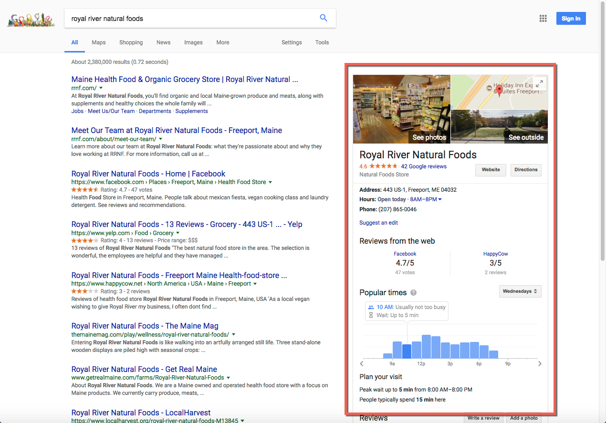Viewport: 606px width, 423px height.
Task: Click the phone number (207) 865-0046
Action: click(397, 209)
